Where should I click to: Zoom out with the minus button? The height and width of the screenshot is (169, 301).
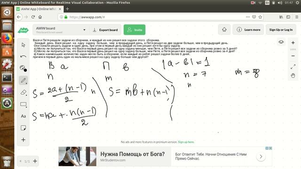(293, 56)
